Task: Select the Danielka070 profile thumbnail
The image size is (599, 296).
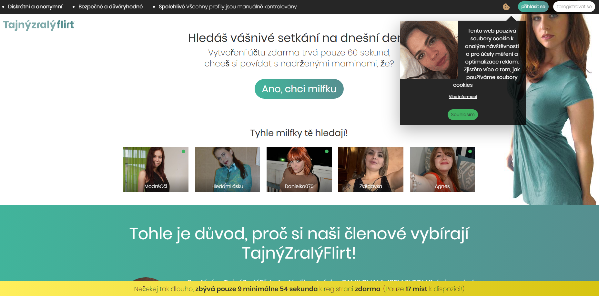Action: 299,169
